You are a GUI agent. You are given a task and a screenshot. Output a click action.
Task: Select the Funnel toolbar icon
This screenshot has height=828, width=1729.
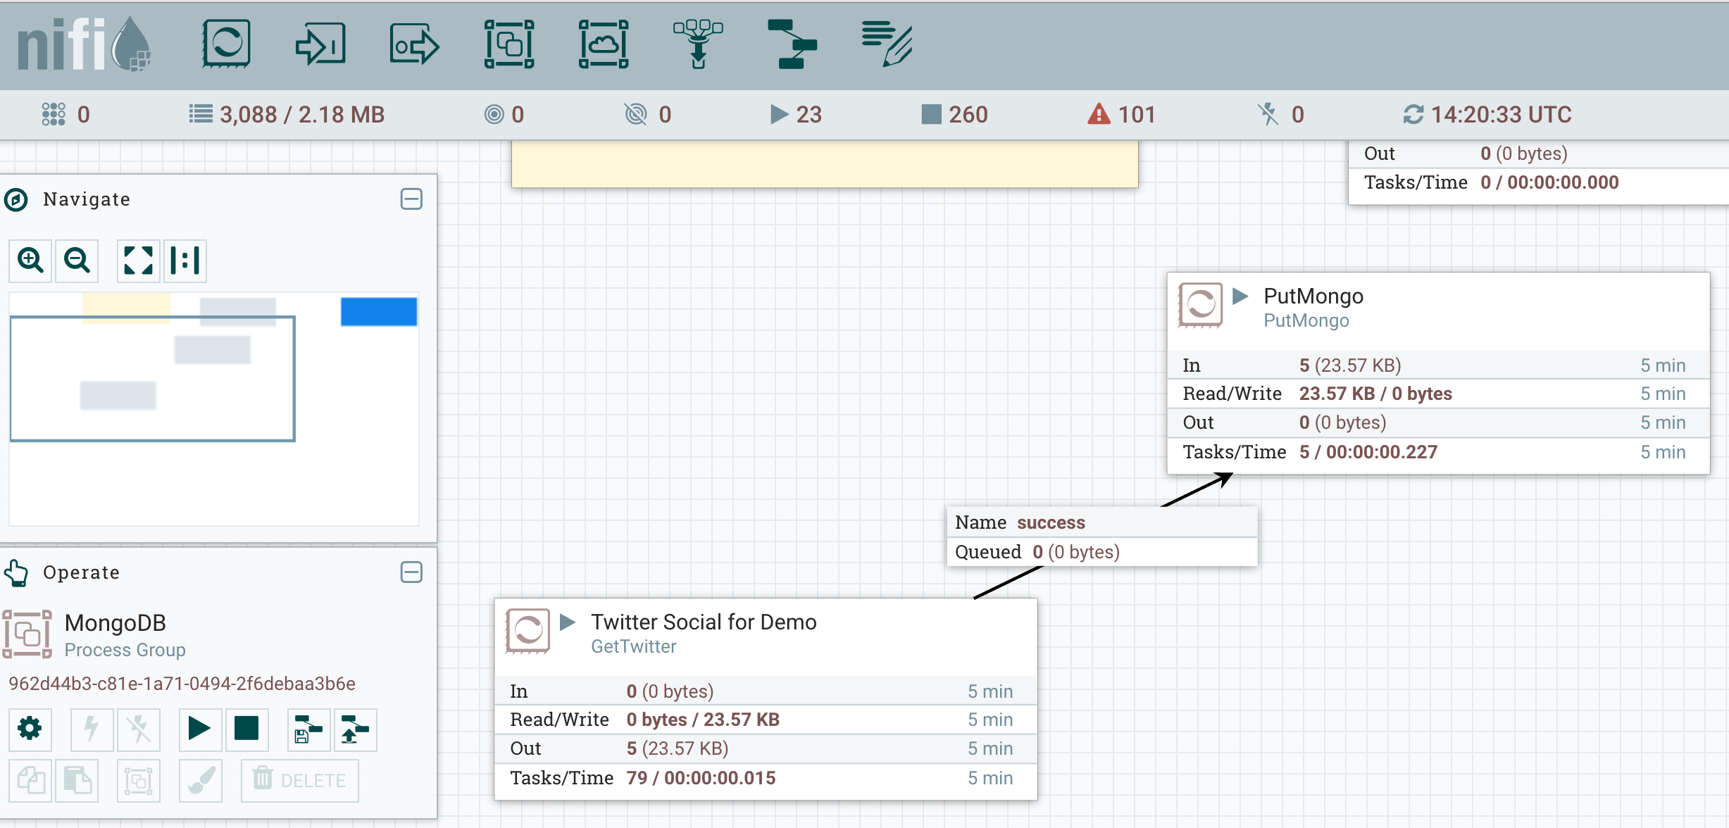698,44
